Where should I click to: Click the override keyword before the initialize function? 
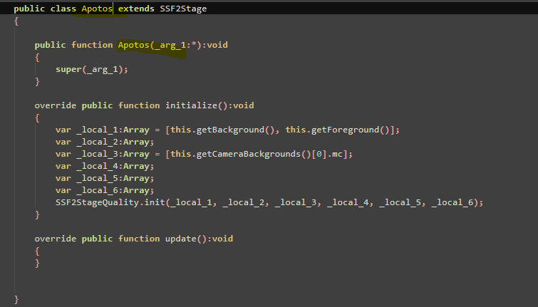coord(56,105)
